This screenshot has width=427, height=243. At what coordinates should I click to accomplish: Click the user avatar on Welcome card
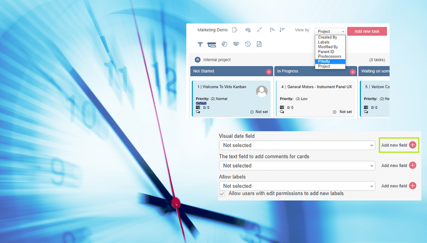(262, 91)
